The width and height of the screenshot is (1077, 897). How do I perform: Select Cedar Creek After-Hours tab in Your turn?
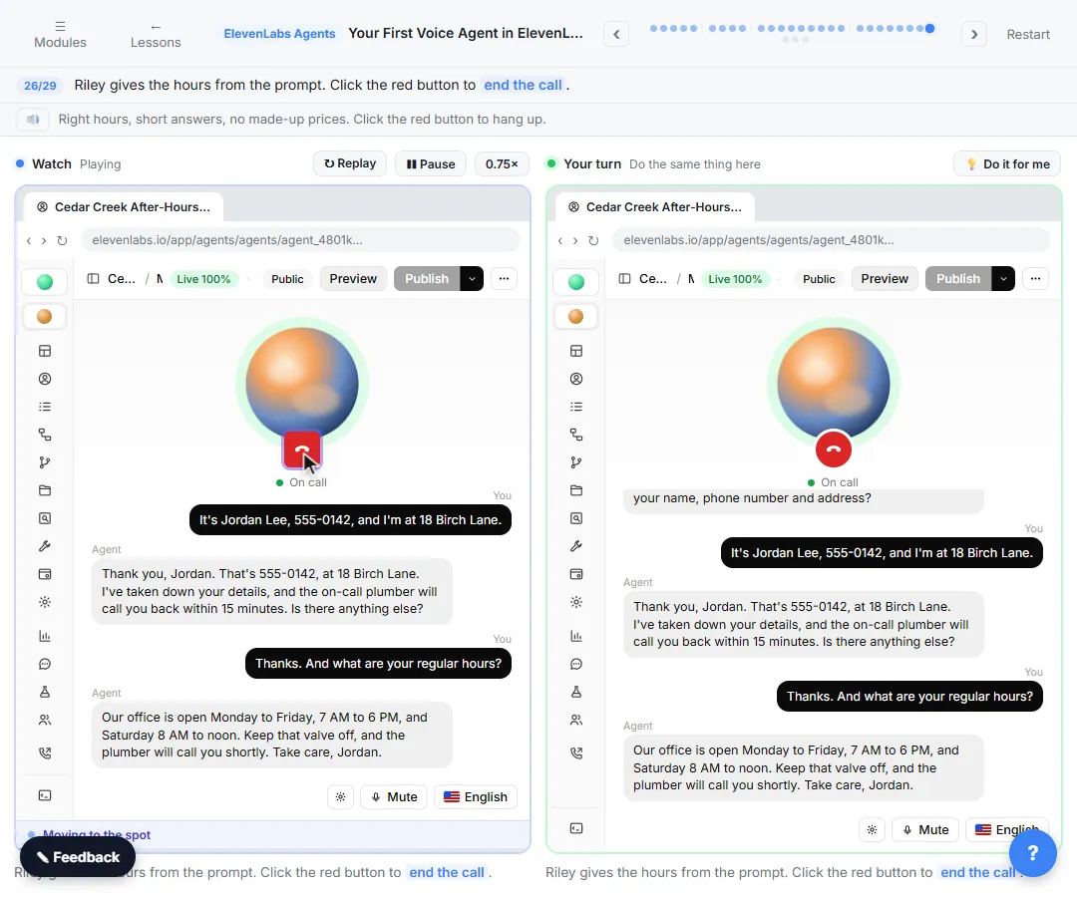point(654,207)
